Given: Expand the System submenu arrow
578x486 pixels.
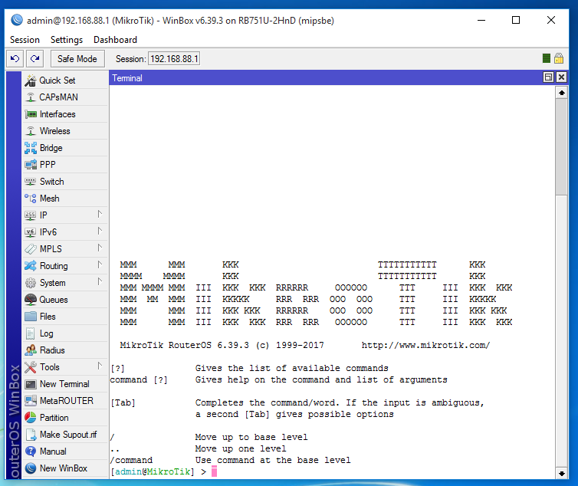Looking at the screenshot, I should point(100,282).
